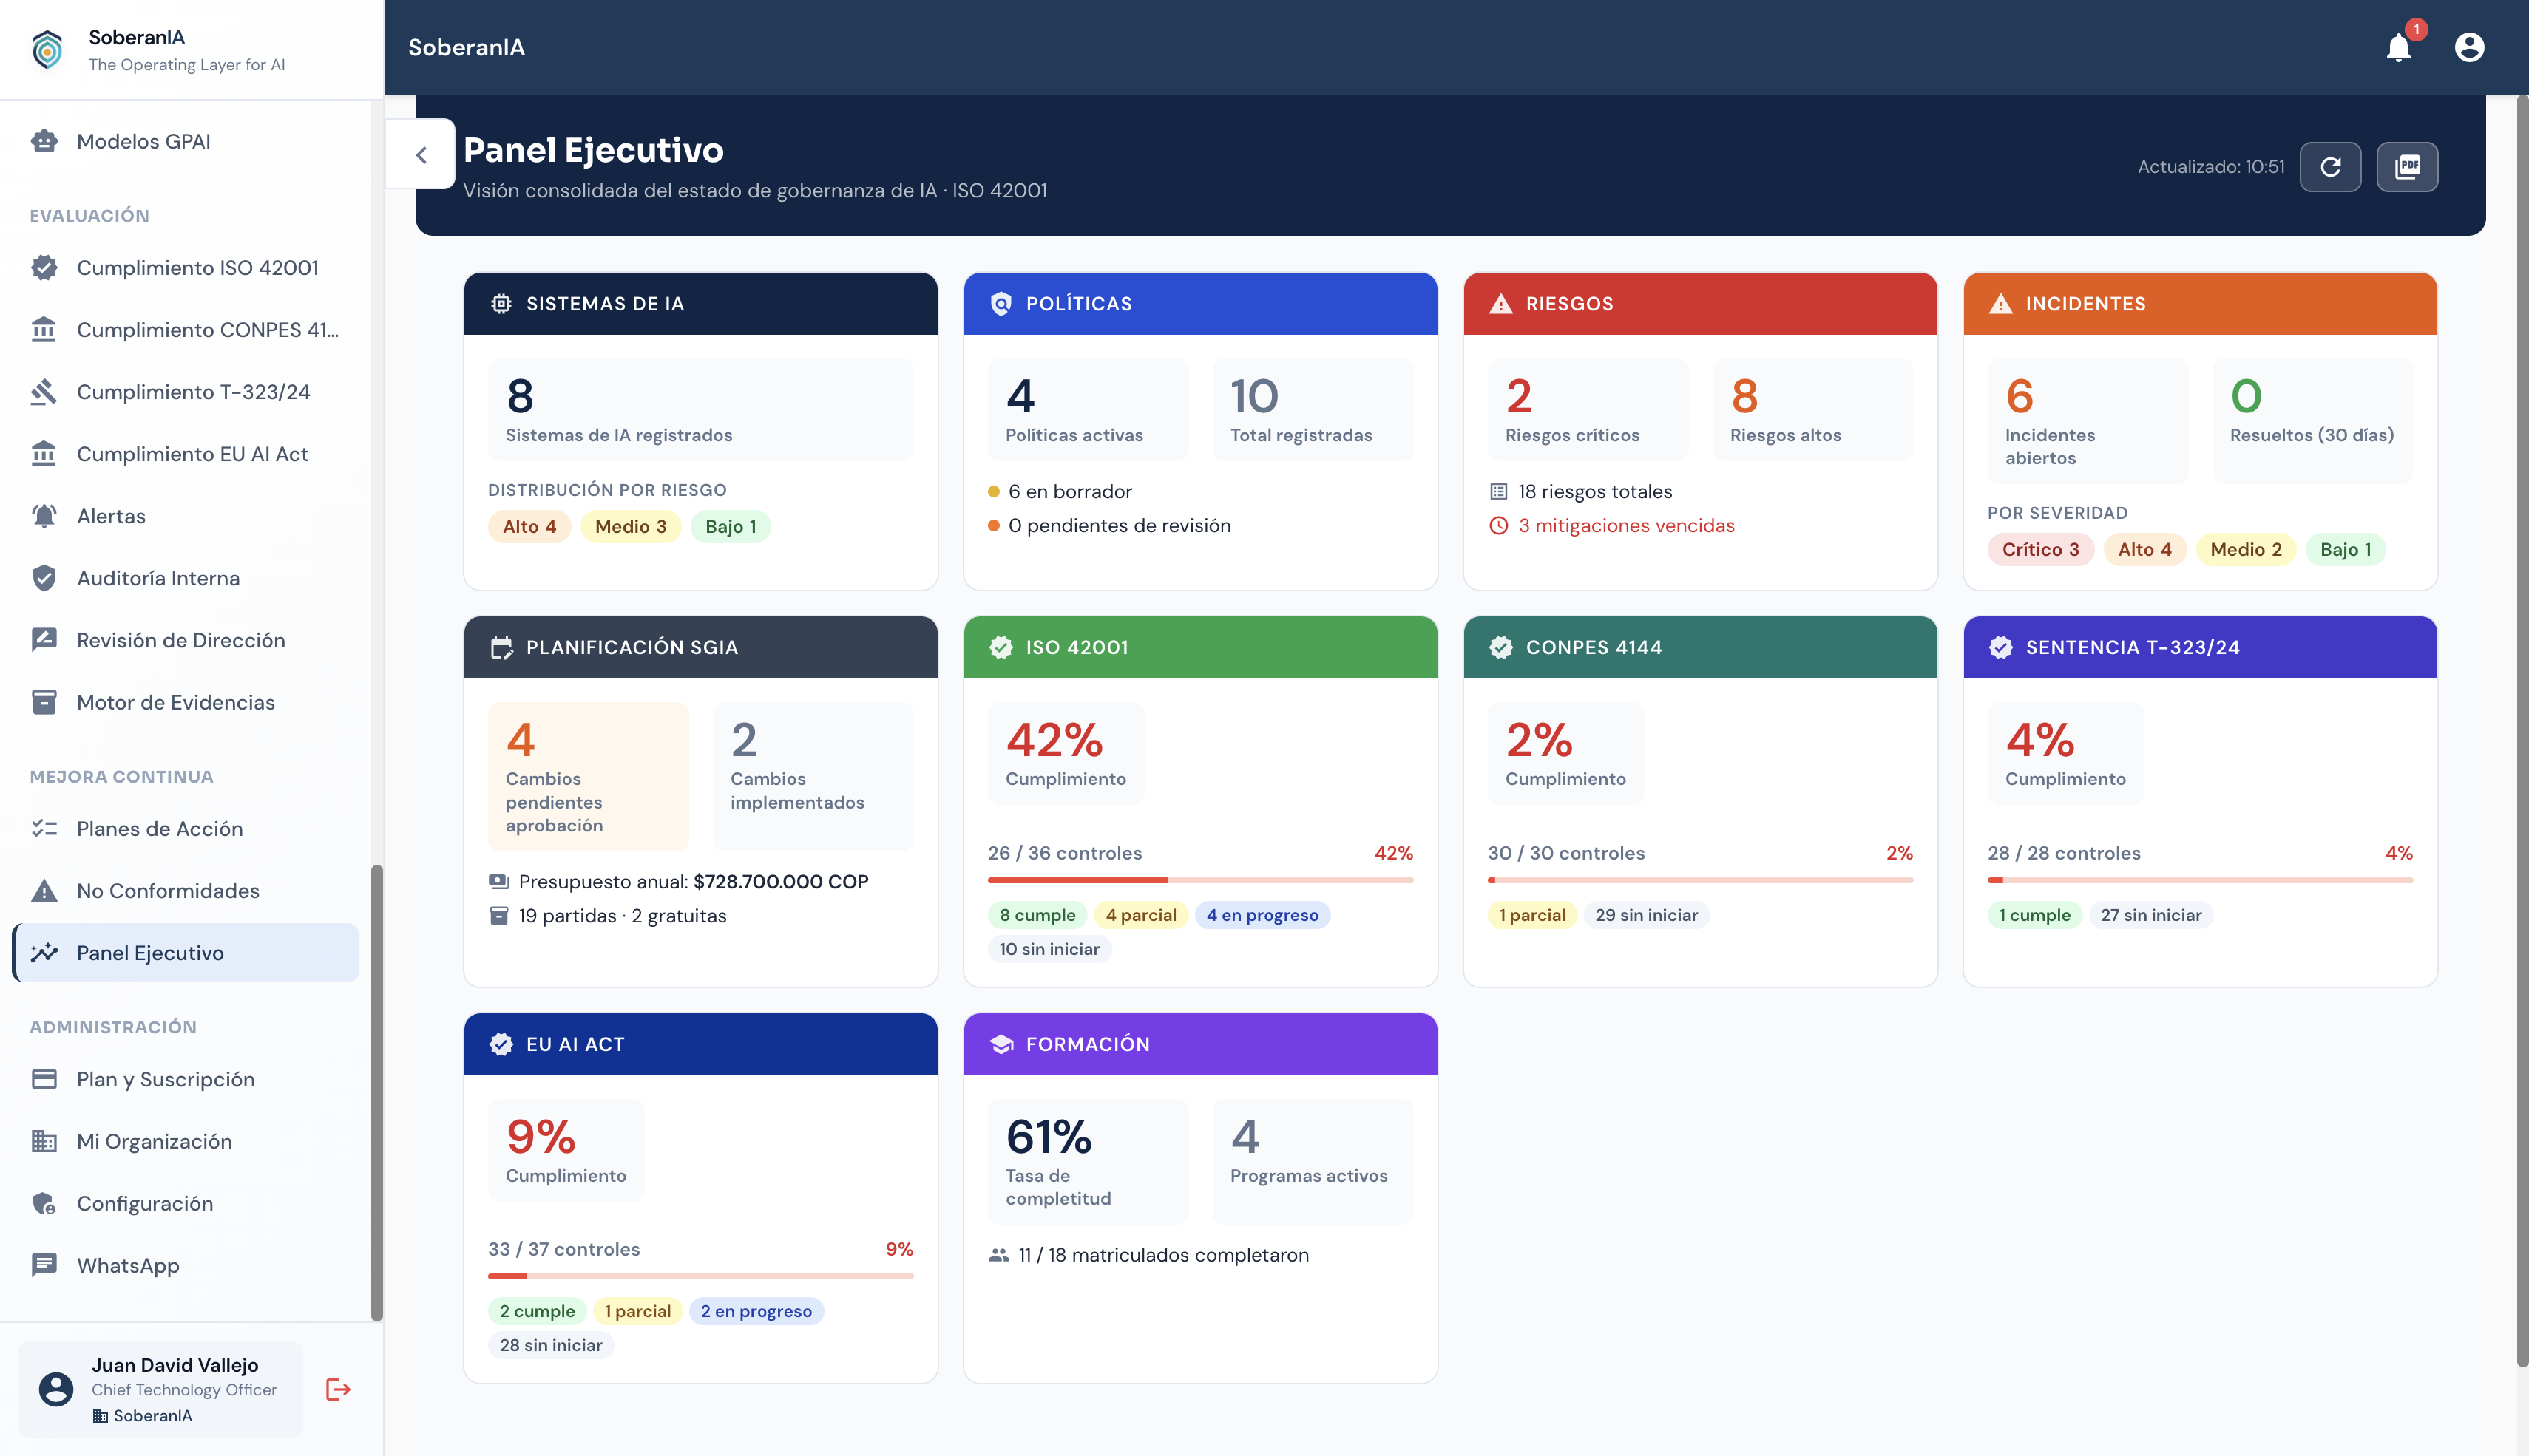Click the Juan David Vallejo profile card

[160, 1389]
